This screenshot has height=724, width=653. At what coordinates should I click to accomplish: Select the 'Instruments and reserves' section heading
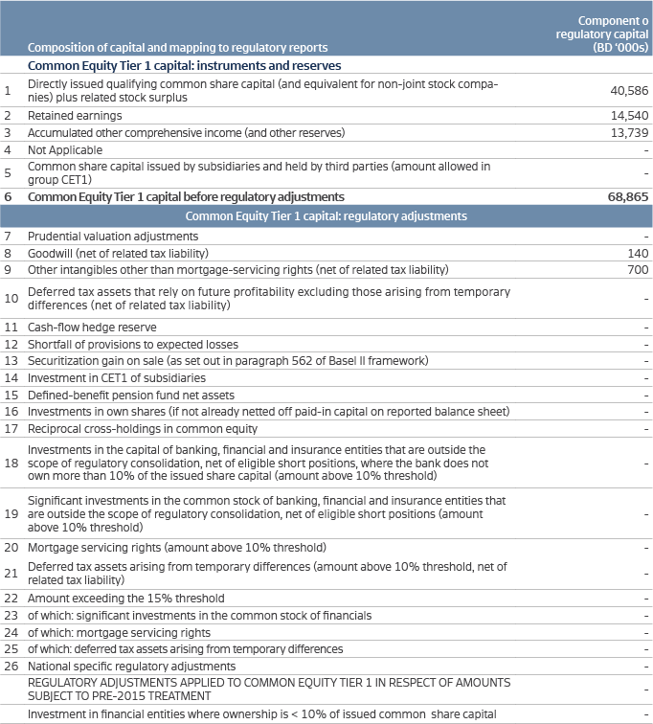[185, 66]
